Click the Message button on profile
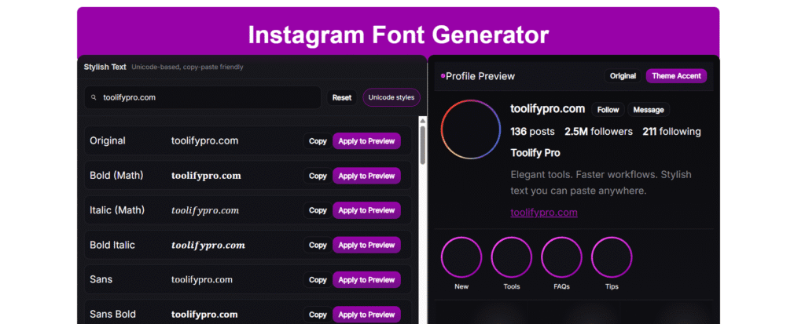 coord(649,110)
